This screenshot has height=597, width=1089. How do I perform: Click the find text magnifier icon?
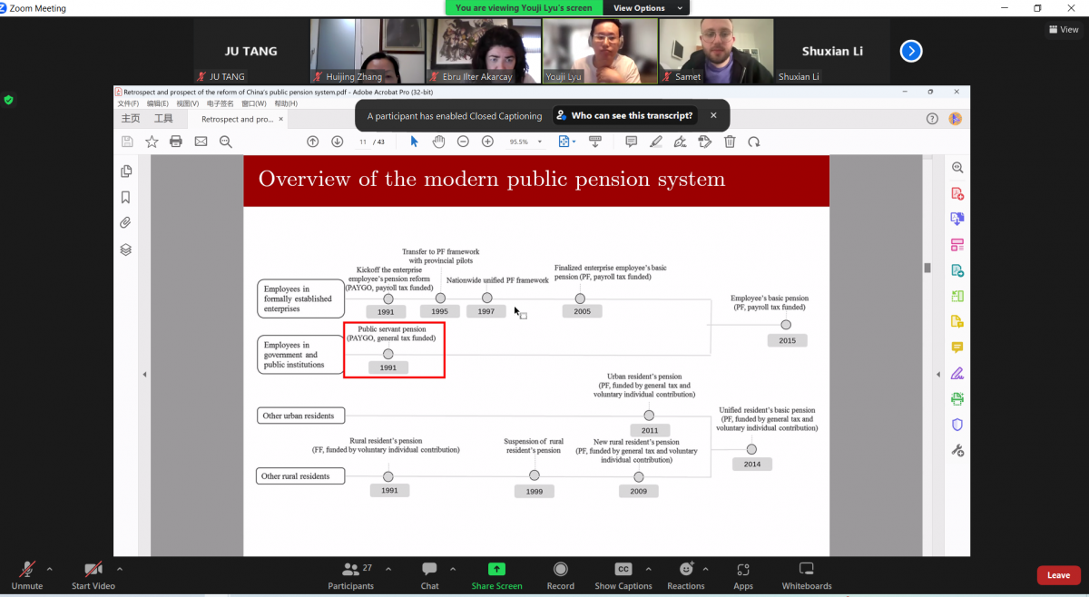pos(226,142)
